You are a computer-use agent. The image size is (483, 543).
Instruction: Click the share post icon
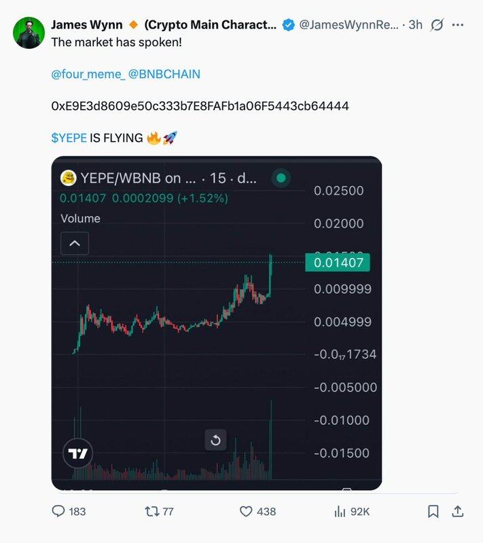458,511
